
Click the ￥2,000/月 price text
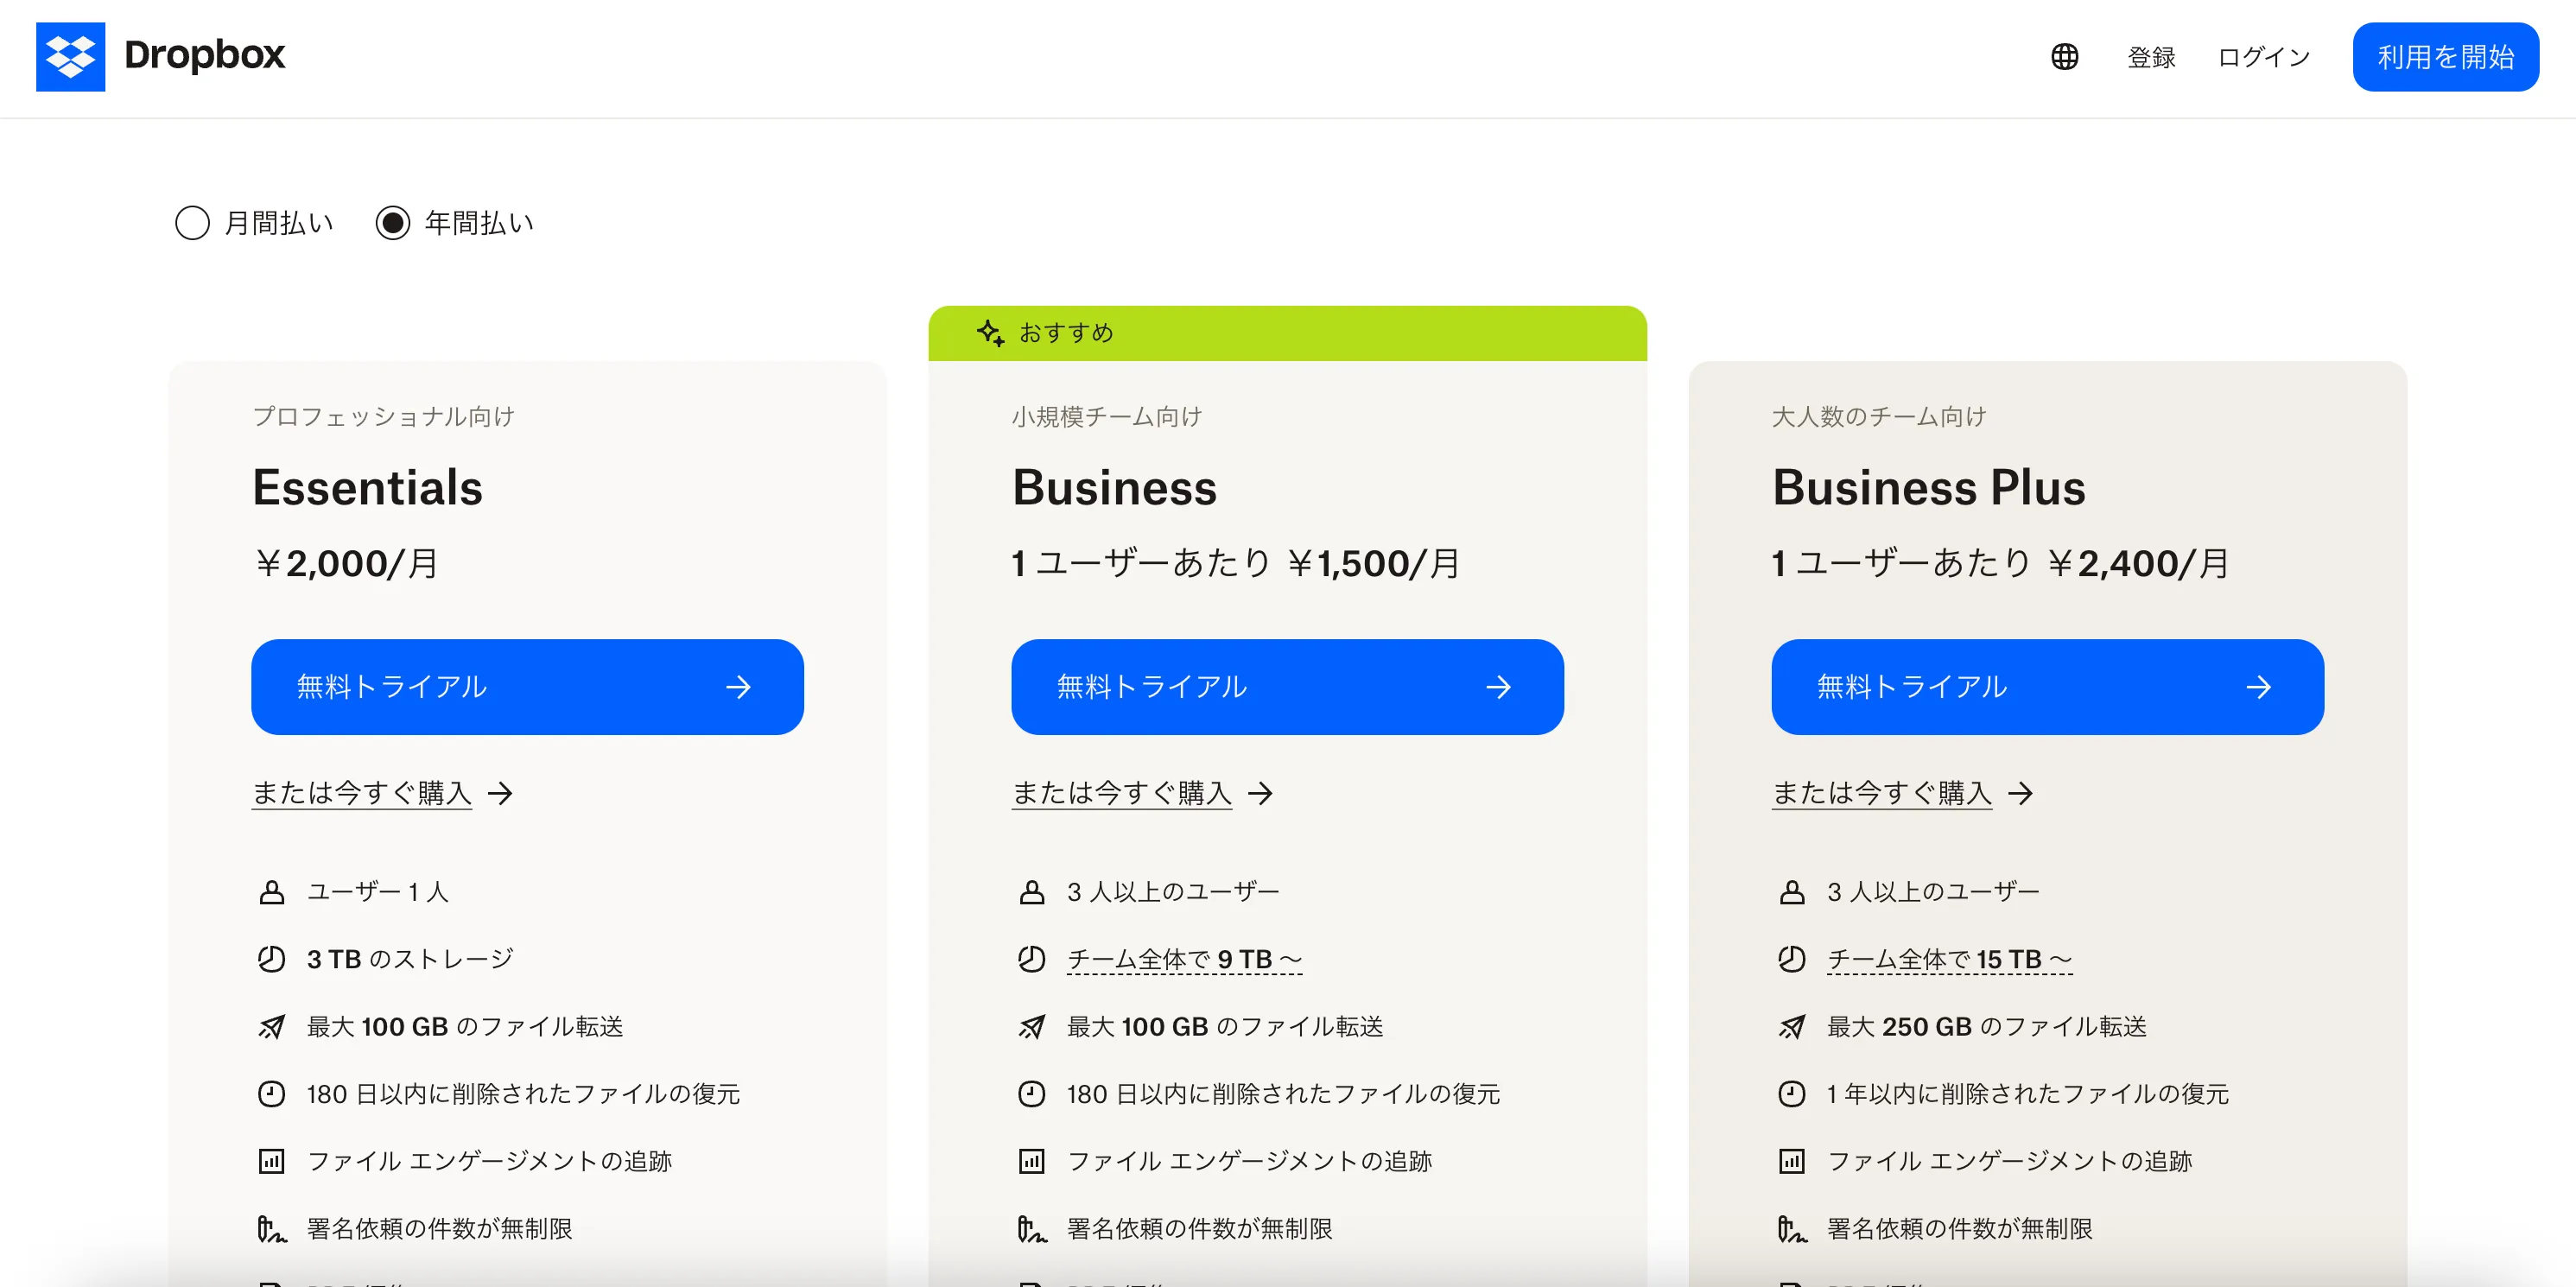[x=346, y=563]
